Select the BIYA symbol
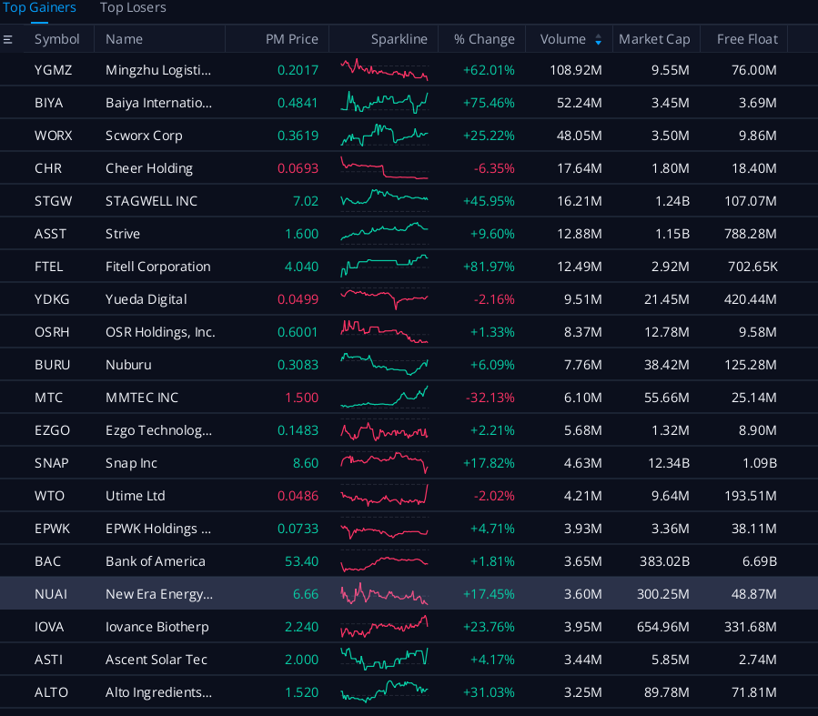Screen dimensions: 818x716 click(48, 103)
